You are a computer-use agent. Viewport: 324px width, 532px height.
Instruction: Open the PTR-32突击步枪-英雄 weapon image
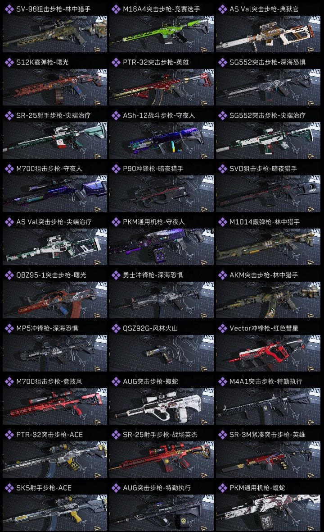click(162, 87)
